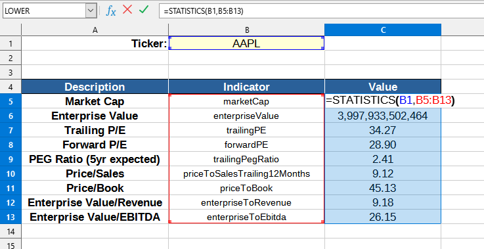Select row 6 header
The image size is (484, 249).
point(11,116)
